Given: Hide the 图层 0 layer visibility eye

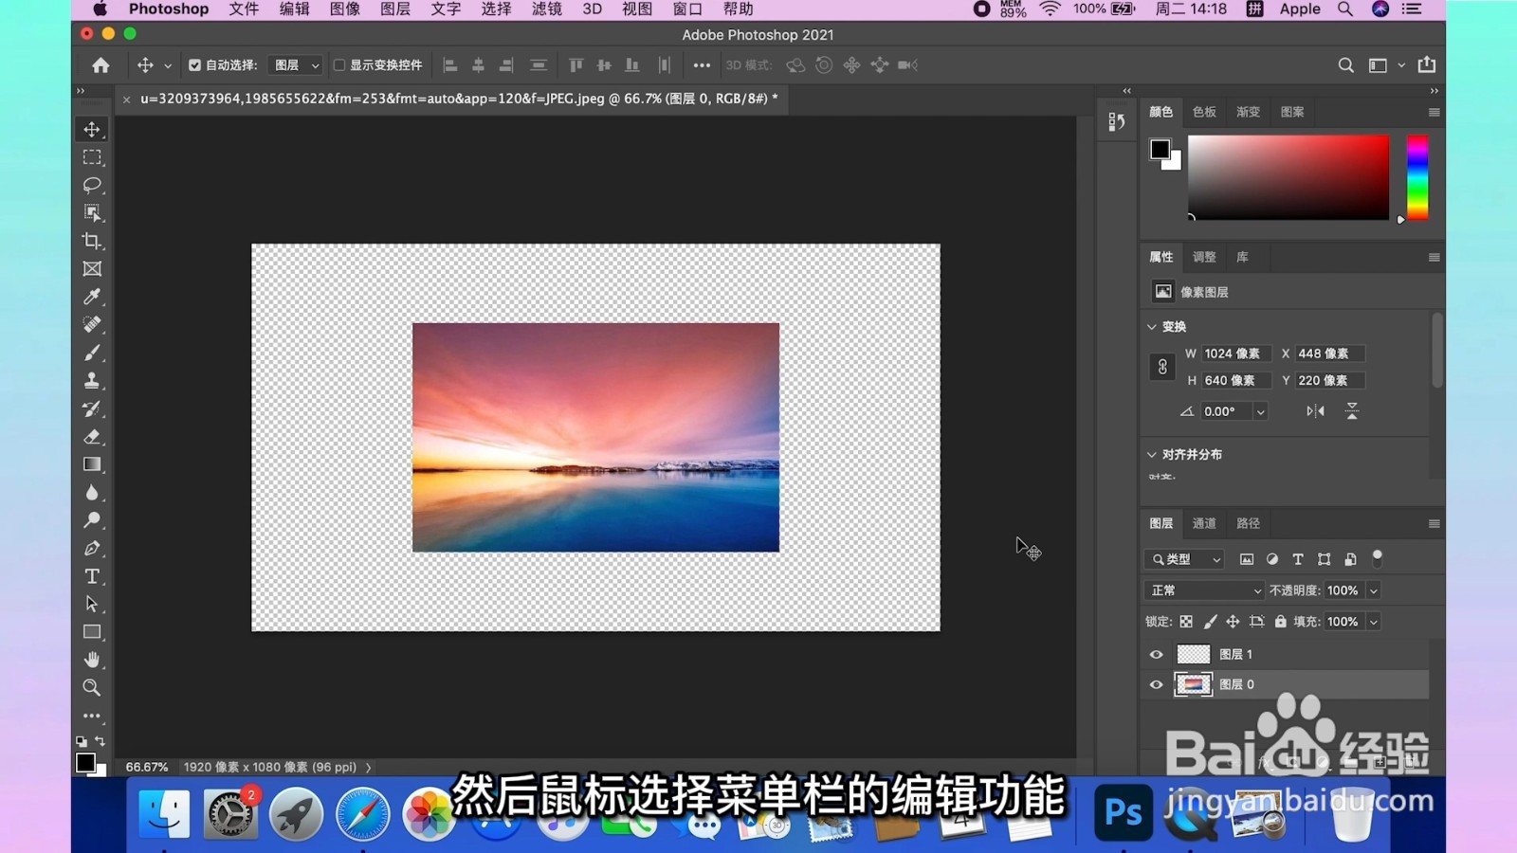Looking at the screenshot, I should [1156, 684].
